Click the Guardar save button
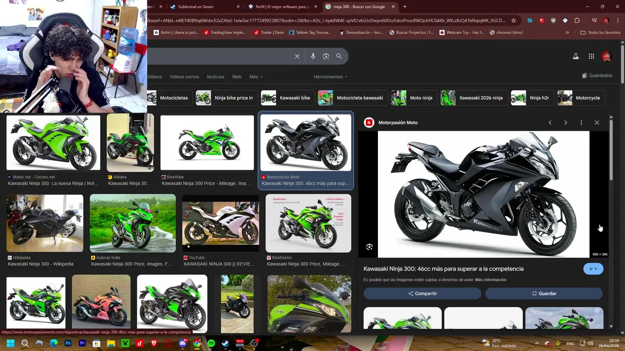The height and width of the screenshot is (351, 625). [x=544, y=293]
